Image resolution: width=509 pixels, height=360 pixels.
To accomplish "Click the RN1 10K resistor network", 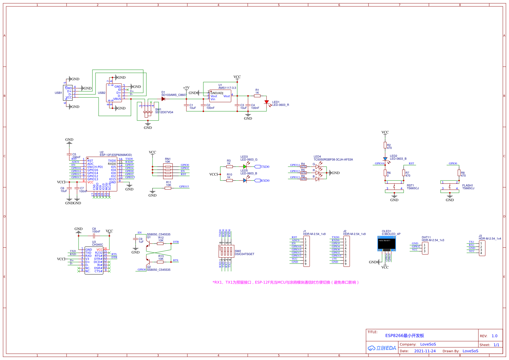I will pyautogui.click(x=168, y=171).
